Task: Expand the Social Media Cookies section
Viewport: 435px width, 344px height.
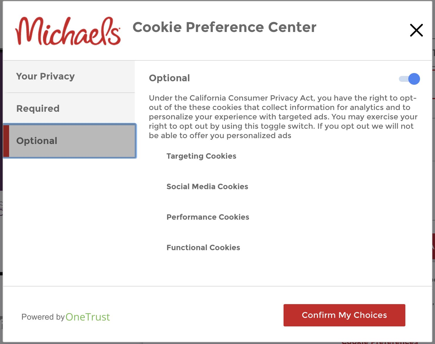Action: pyautogui.click(x=207, y=187)
